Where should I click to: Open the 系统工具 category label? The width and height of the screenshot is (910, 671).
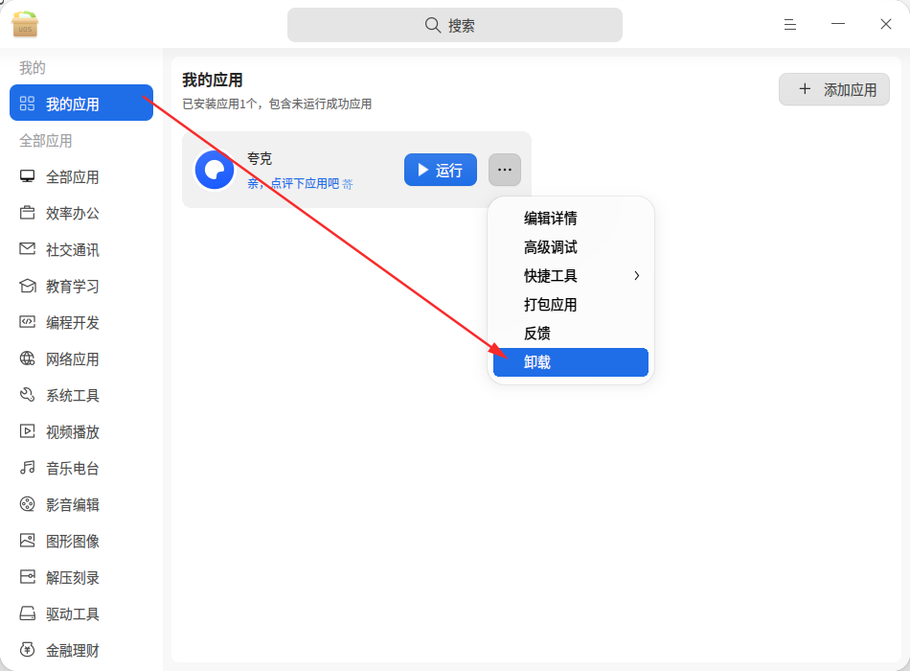73,396
